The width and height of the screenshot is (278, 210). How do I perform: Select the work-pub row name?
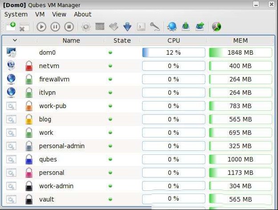tap(53, 106)
